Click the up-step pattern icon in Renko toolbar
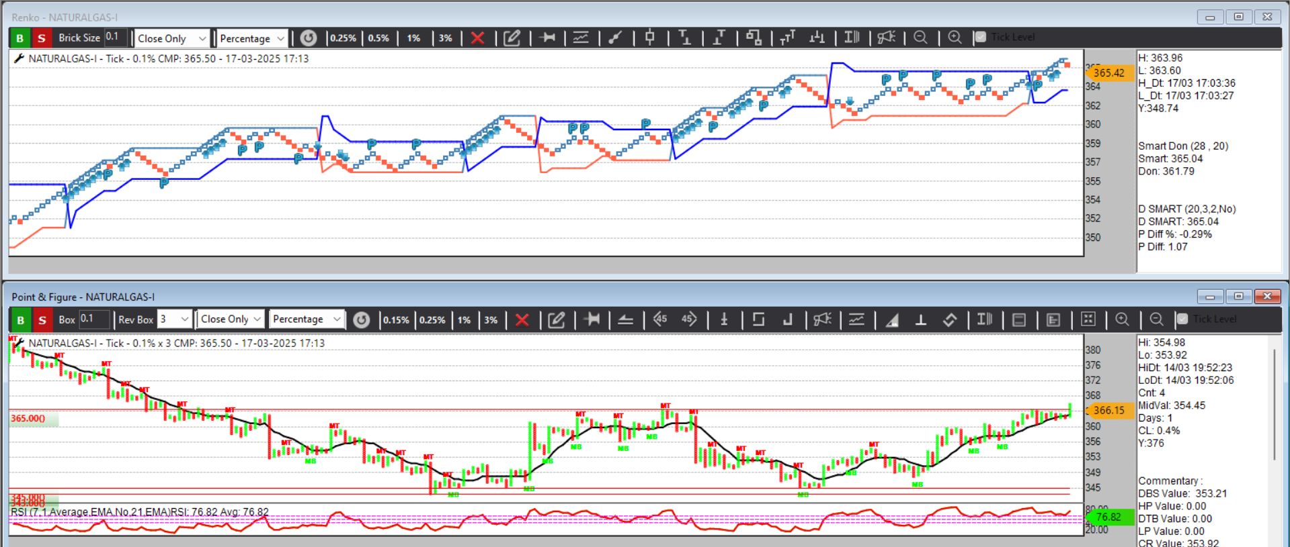The width and height of the screenshot is (1290, 547). coord(719,38)
